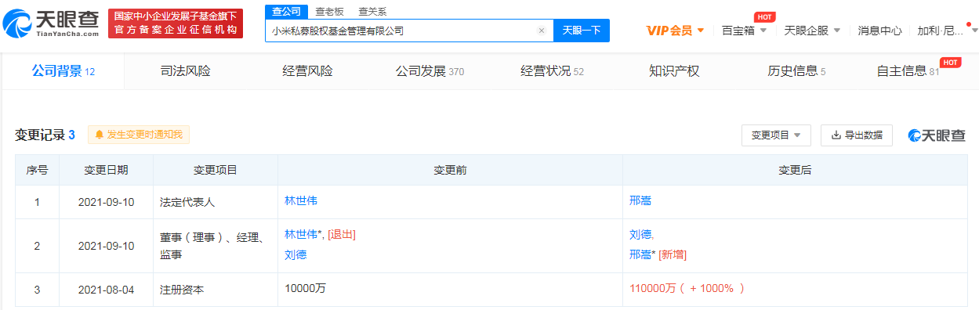Click the 2021-08-04 date cell

[x=106, y=289]
